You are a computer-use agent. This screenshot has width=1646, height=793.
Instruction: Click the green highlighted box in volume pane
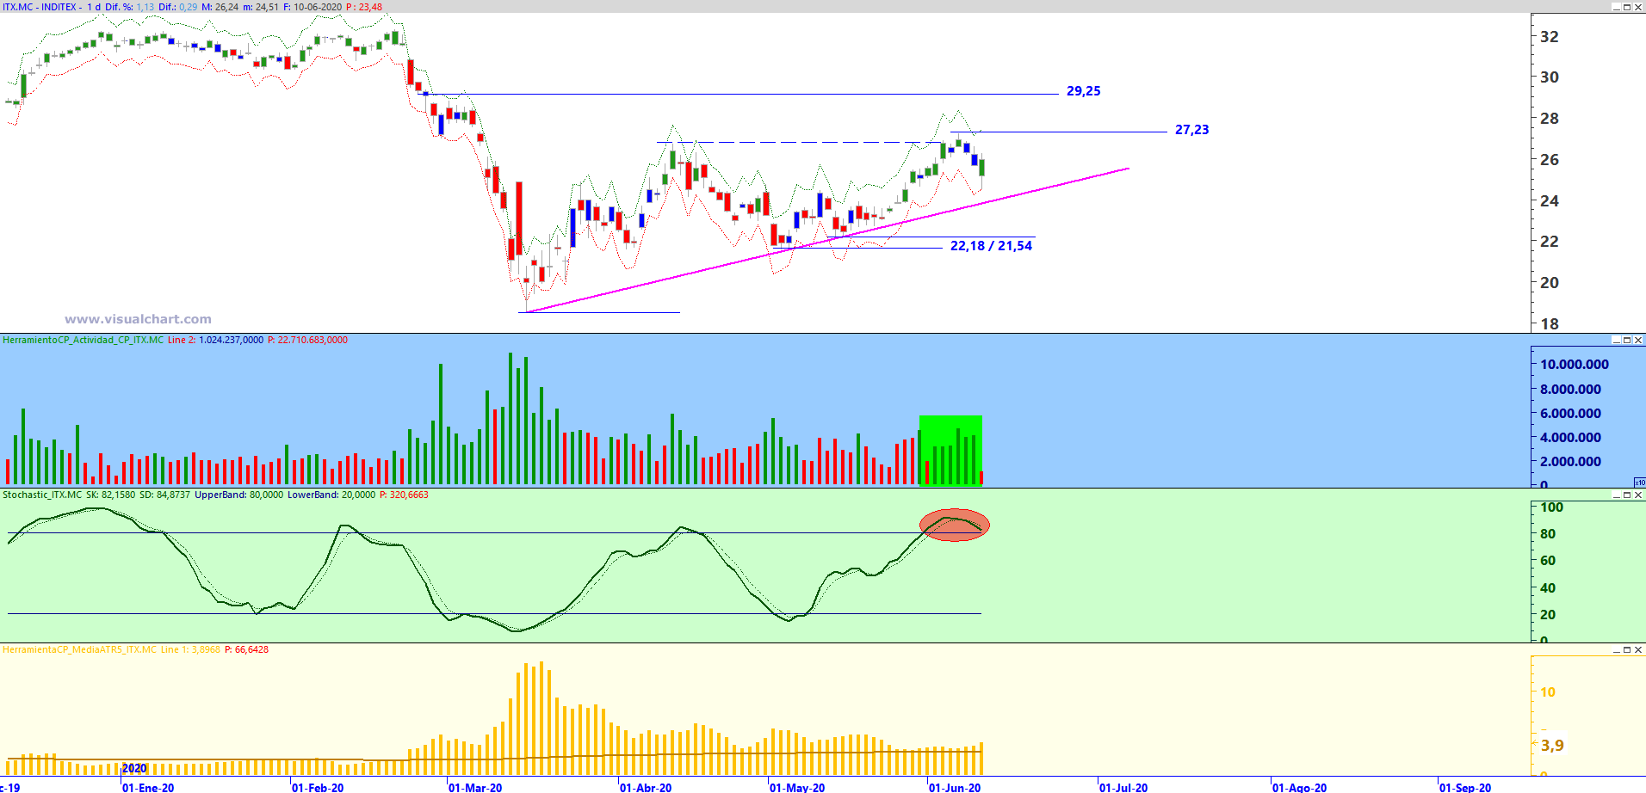950,450
